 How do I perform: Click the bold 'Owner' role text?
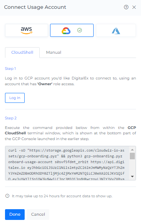coord(45,84)
